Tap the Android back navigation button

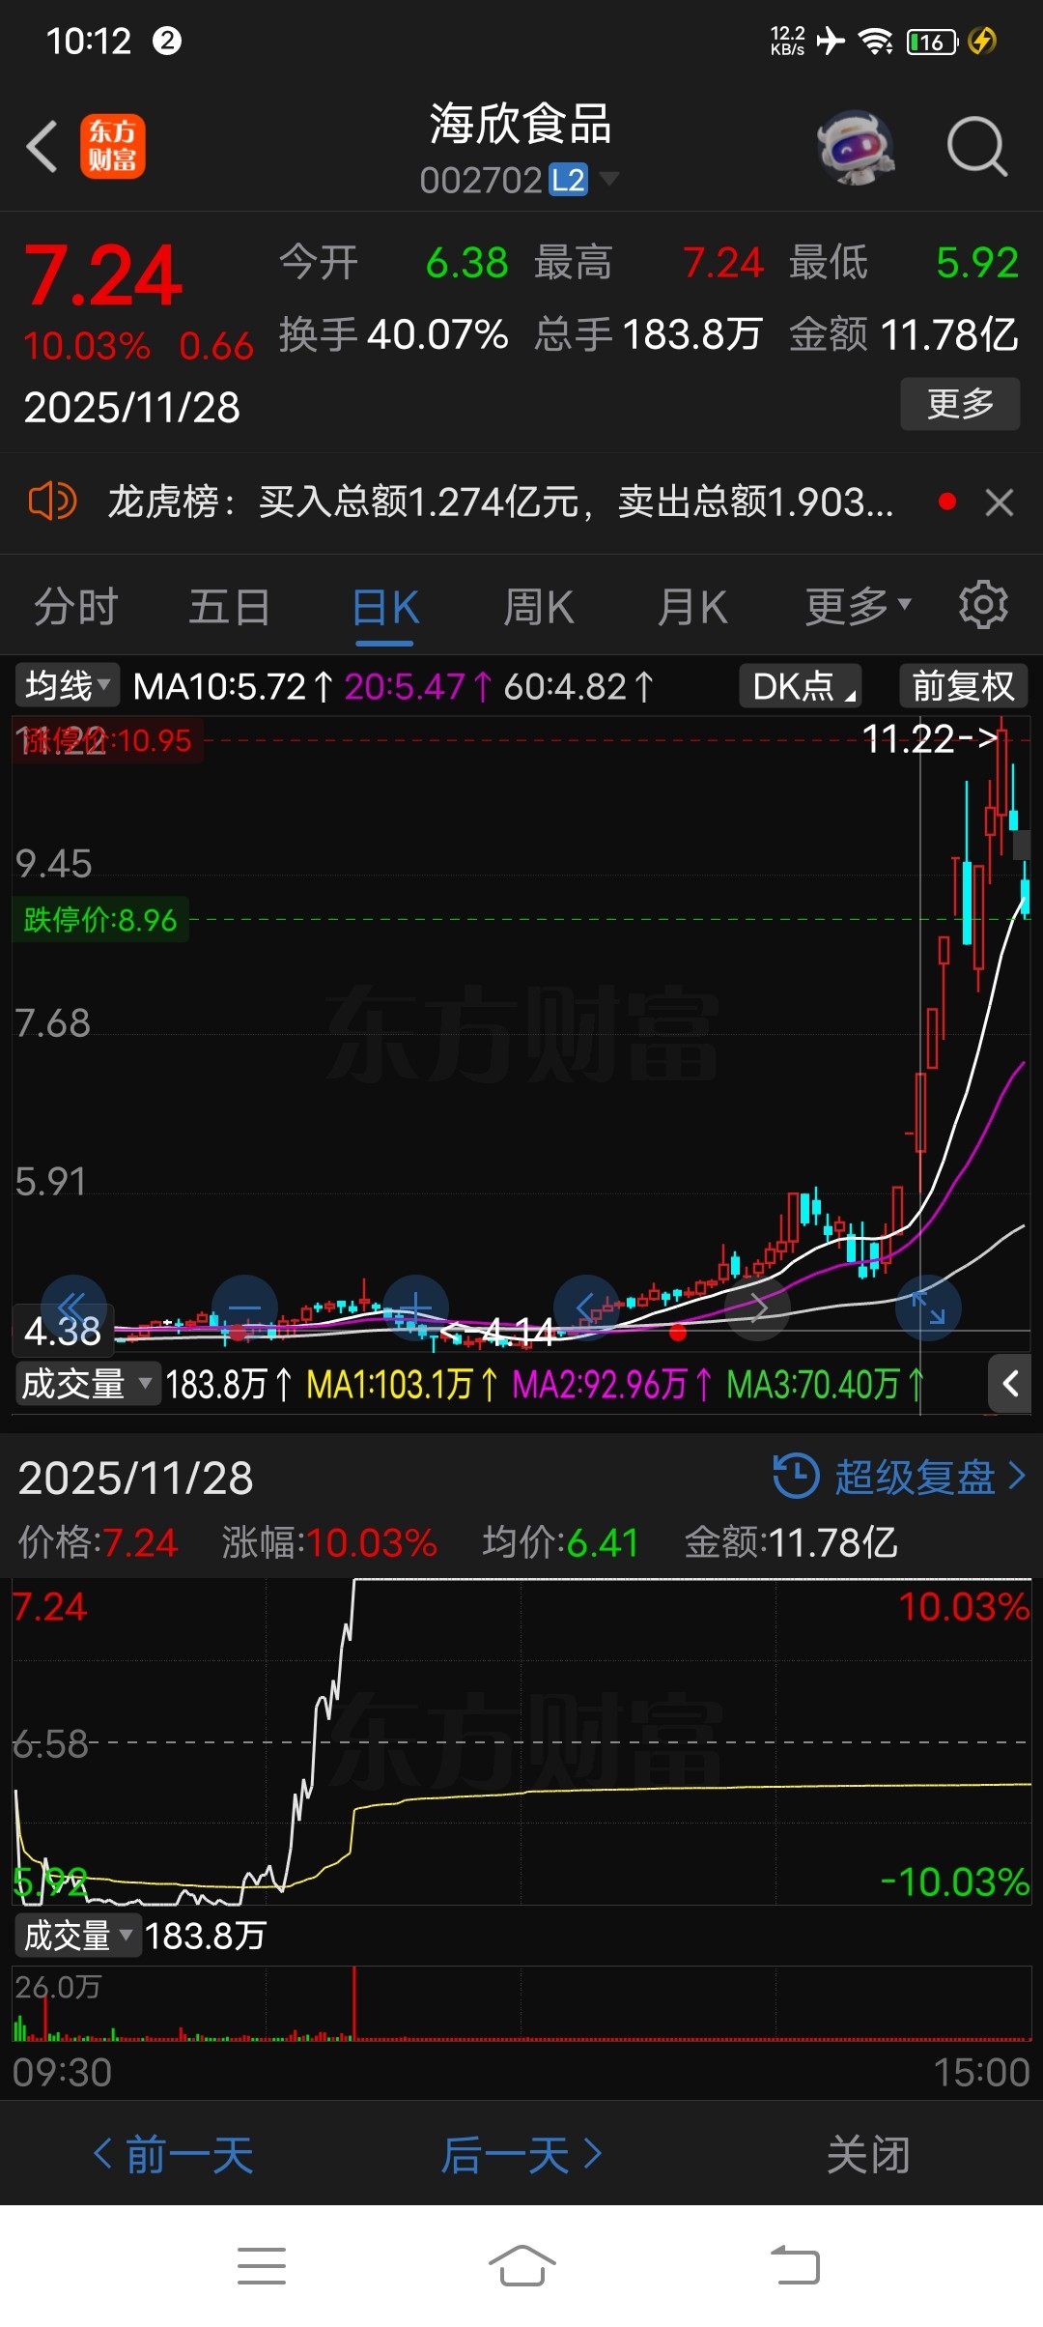(795, 2266)
